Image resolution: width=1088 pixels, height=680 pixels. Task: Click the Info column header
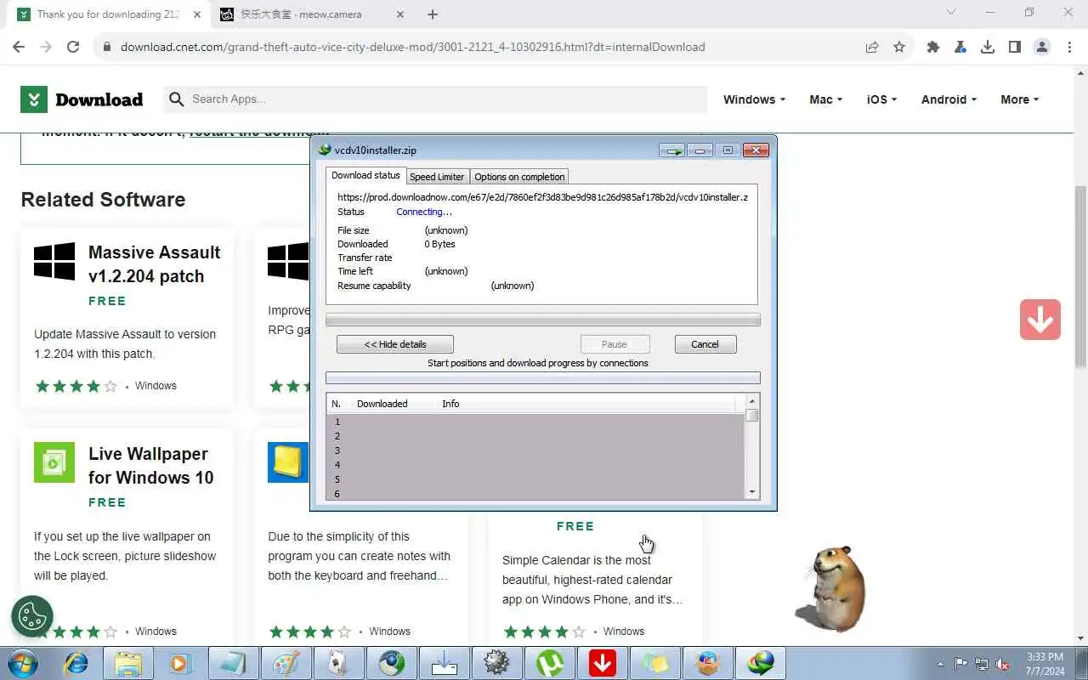coord(450,404)
